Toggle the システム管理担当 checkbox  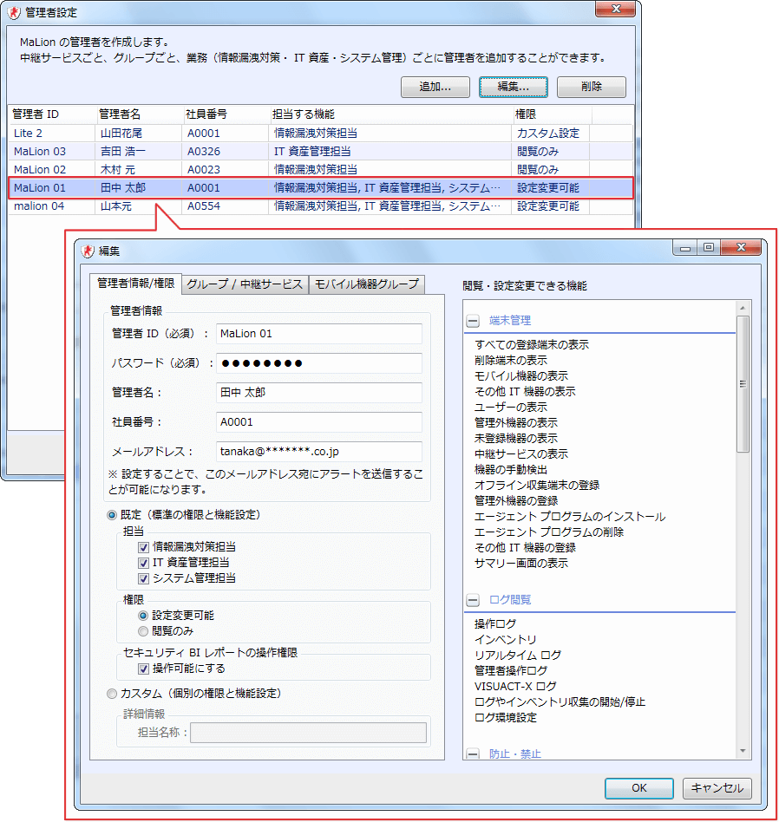pos(143,578)
